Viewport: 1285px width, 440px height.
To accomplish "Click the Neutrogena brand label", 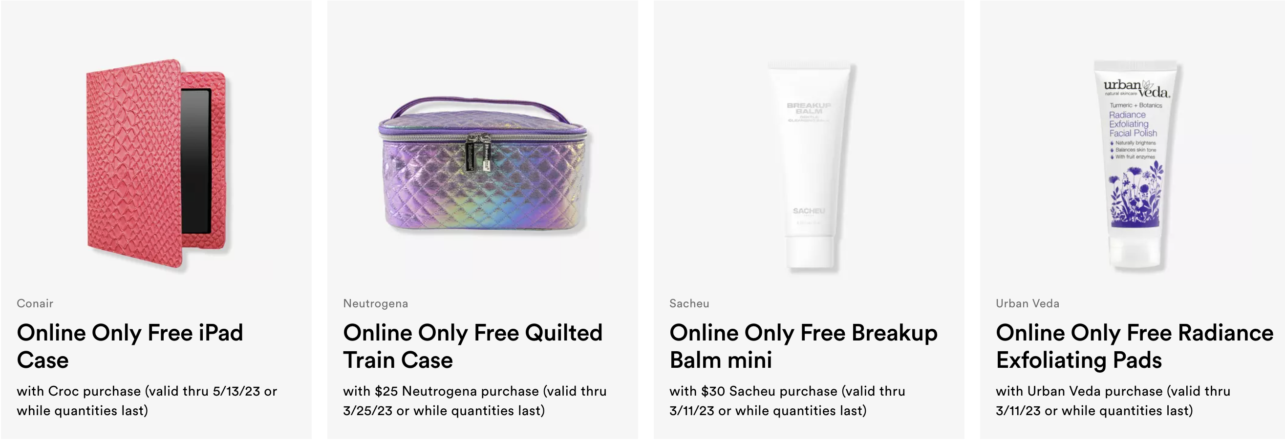I will [x=375, y=303].
